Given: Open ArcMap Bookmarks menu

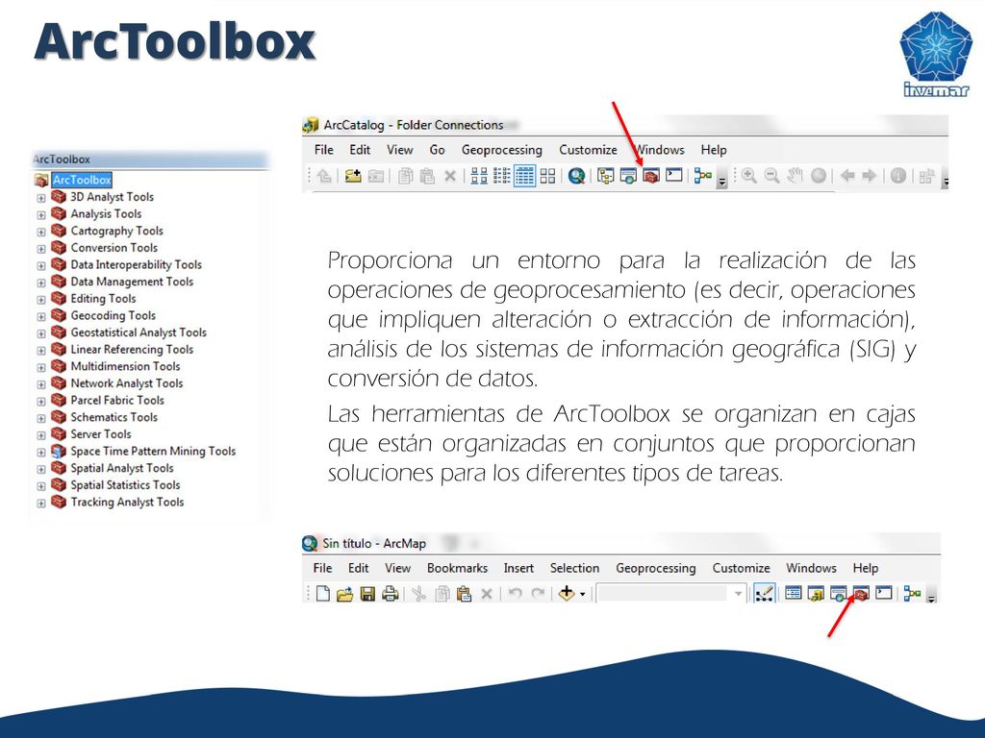Looking at the screenshot, I should 457,568.
